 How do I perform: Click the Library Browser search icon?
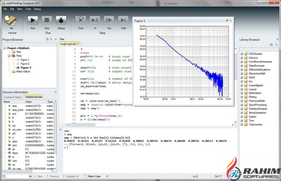click(277, 45)
